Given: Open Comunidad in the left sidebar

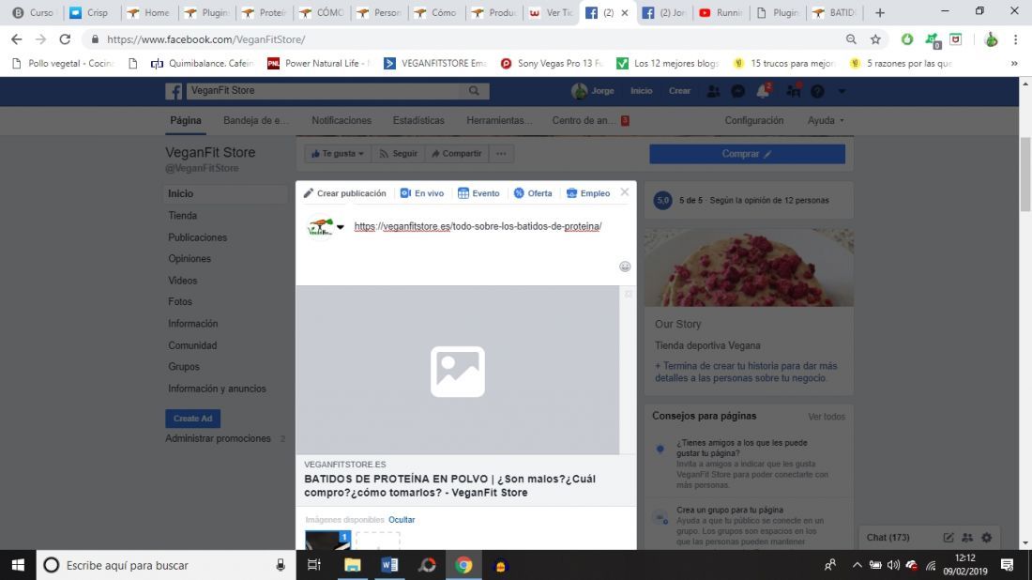Looking at the screenshot, I should click(x=192, y=345).
